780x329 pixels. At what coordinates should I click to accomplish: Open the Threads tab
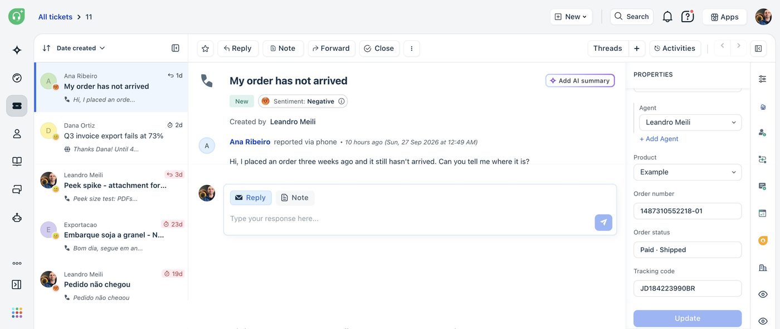[x=608, y=49]
